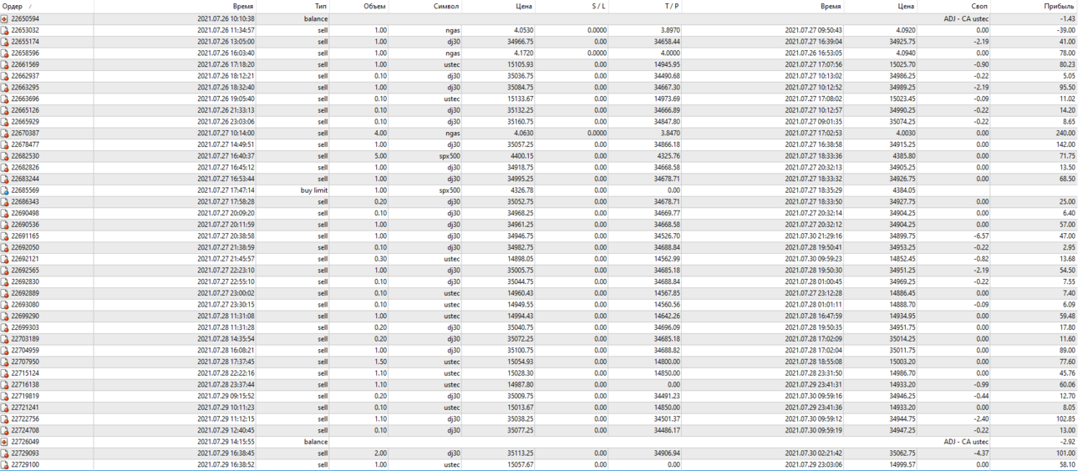Select order number 22663295
This screenshot has width=1078, height=471.
pos(25,87)
